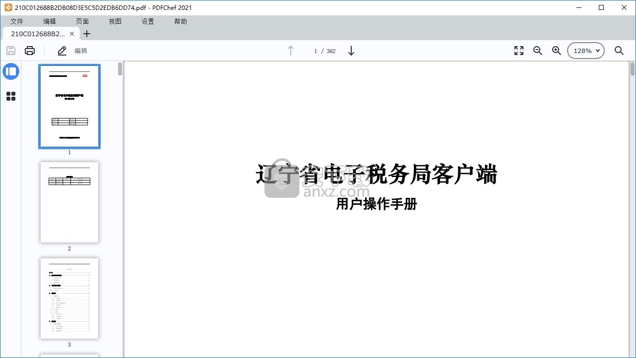
Task: Zoom in with plus magnifier
Action: [557, 51]
